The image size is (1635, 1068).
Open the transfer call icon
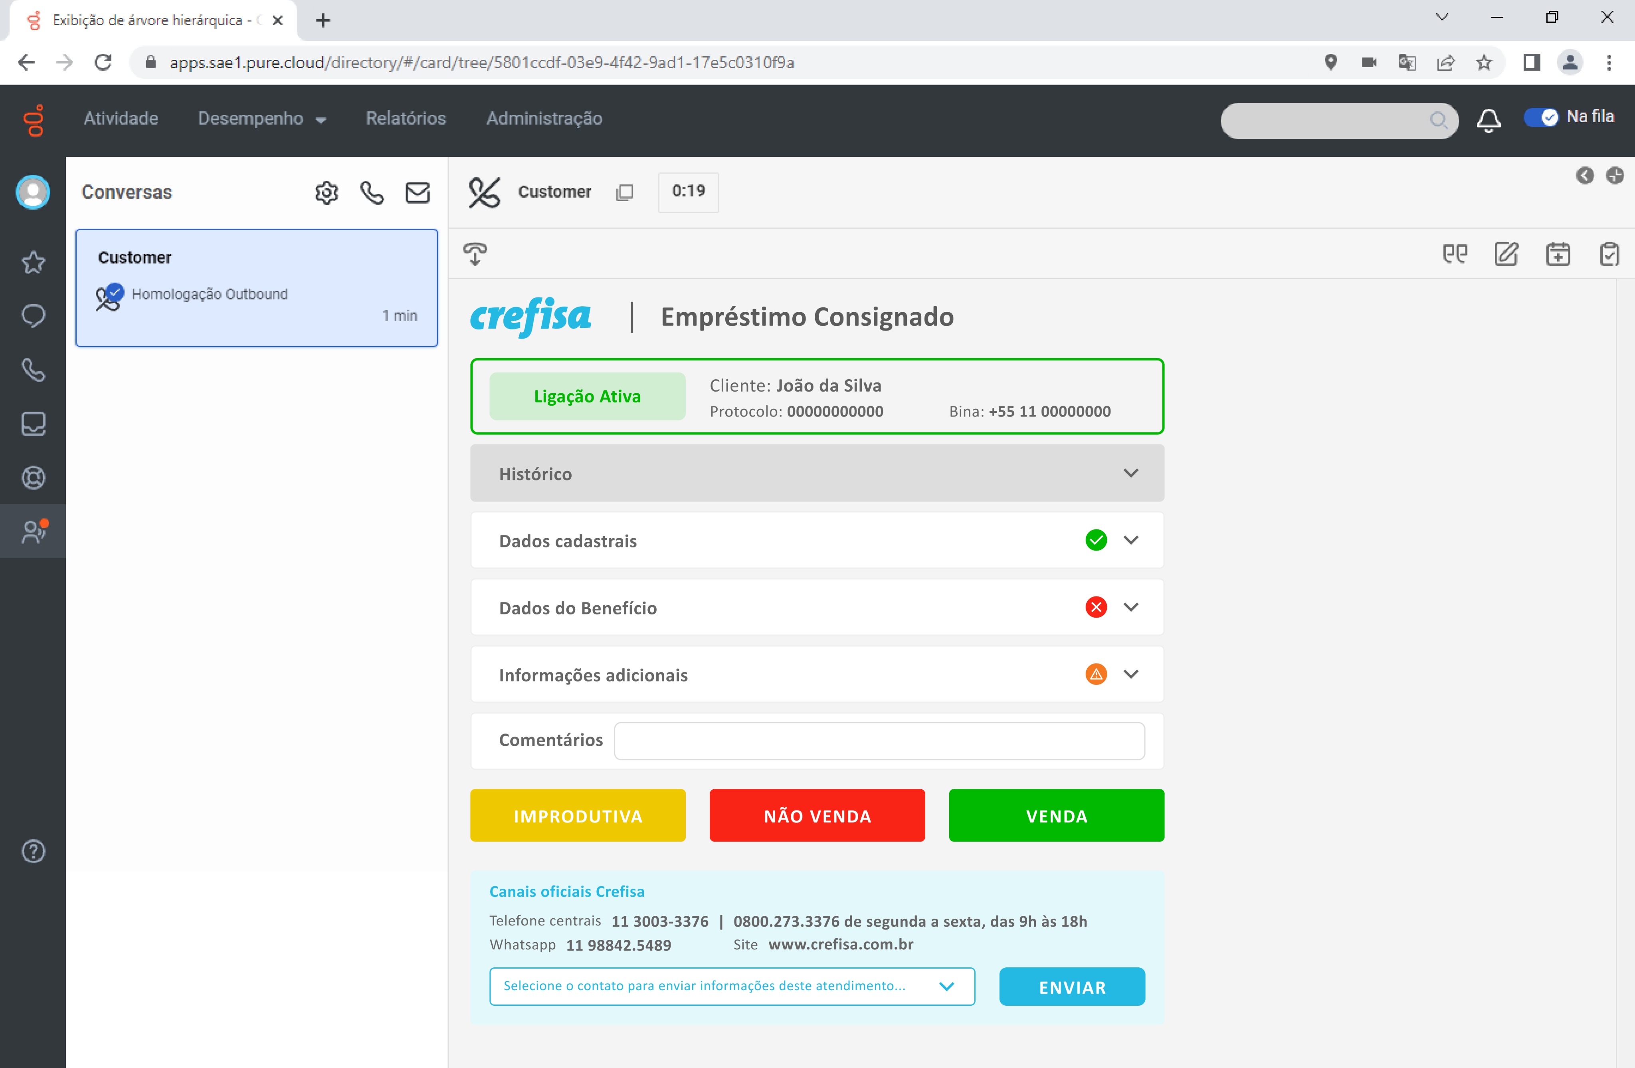[x=475, y=254]
